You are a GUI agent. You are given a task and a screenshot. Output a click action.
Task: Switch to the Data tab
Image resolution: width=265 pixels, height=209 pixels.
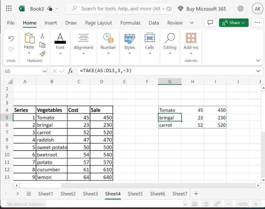(154, 23)
